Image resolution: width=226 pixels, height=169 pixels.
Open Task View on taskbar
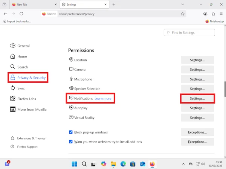point(93,164)
